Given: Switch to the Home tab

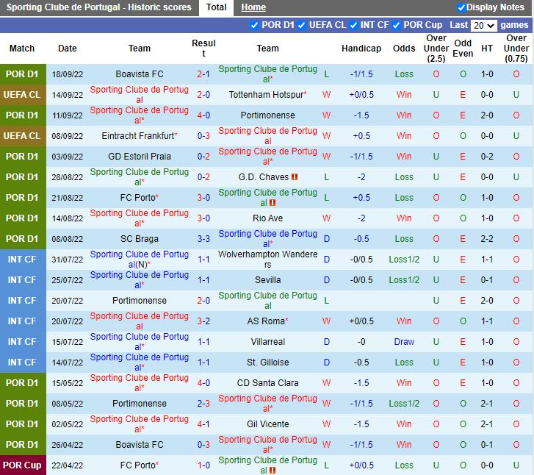Looking at the screenshot, I should 253,7.
